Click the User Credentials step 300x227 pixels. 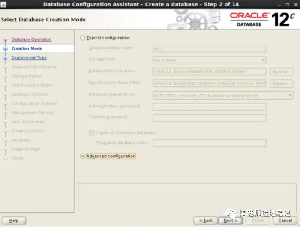[x=28, y=121]
